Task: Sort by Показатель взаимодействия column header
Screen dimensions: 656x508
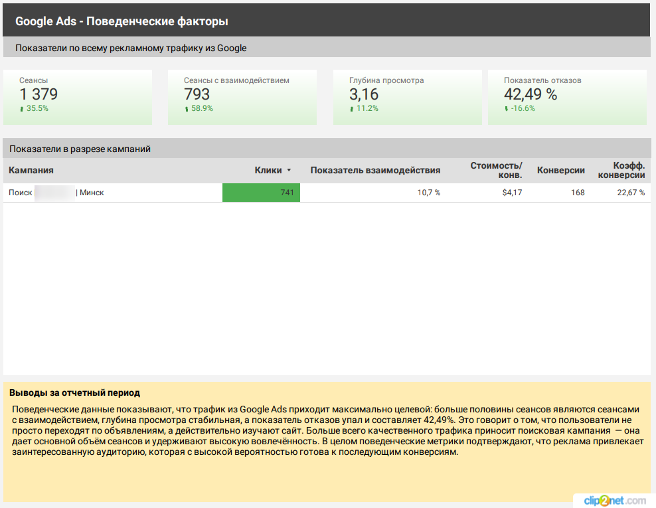Action: pos(375,171)
